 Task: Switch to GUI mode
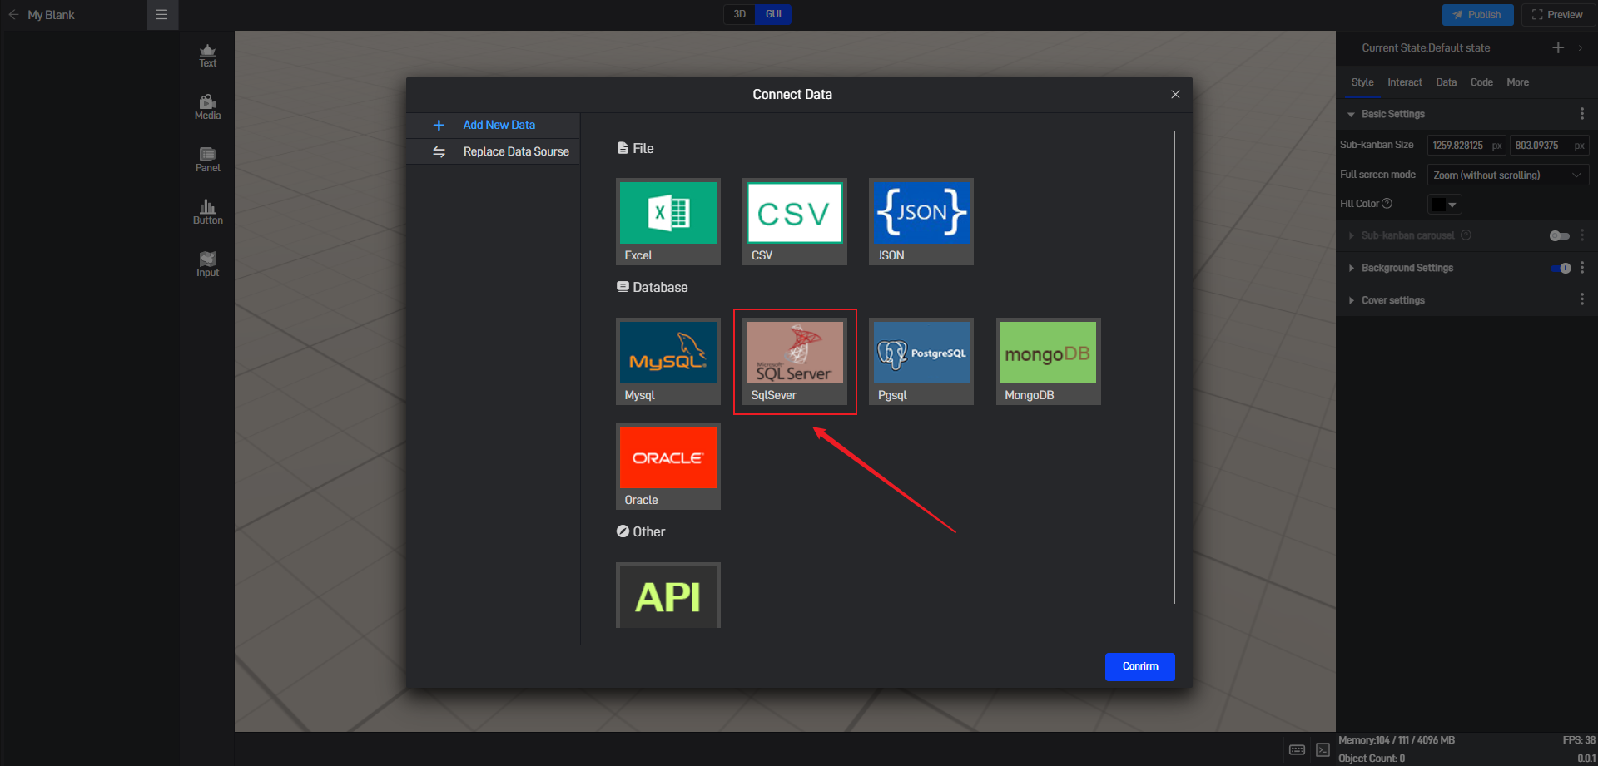click(773, 14)
